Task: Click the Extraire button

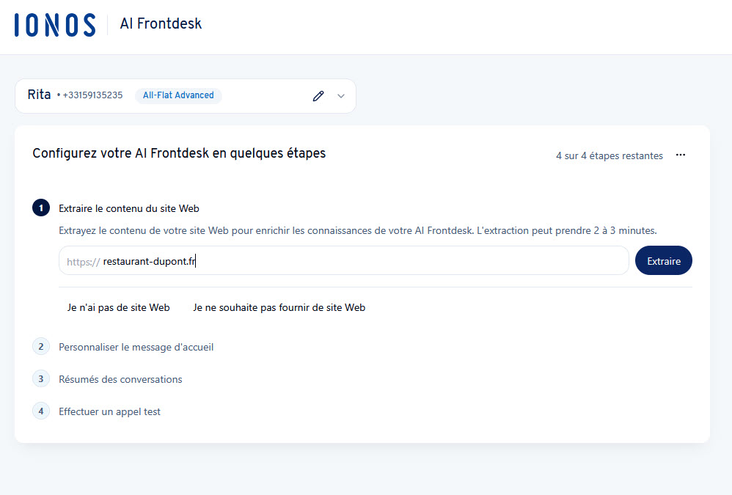Action: point(663,261)
